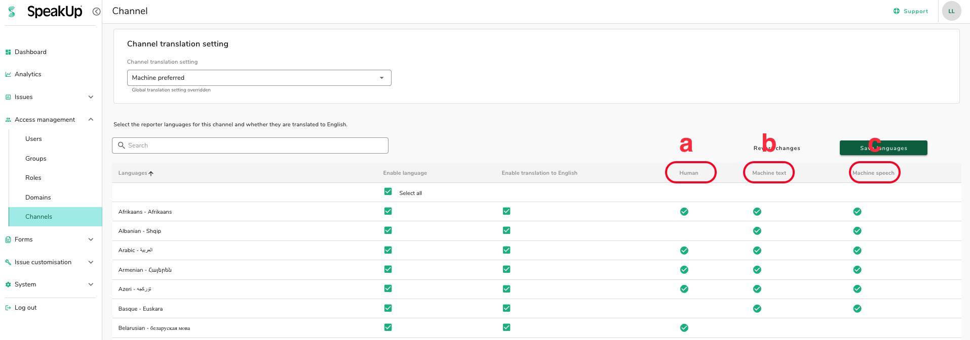
Task: Go to Groups under Access management
Action: pos(36,159)
